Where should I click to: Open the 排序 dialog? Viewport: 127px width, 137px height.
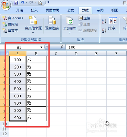(113, 23)
